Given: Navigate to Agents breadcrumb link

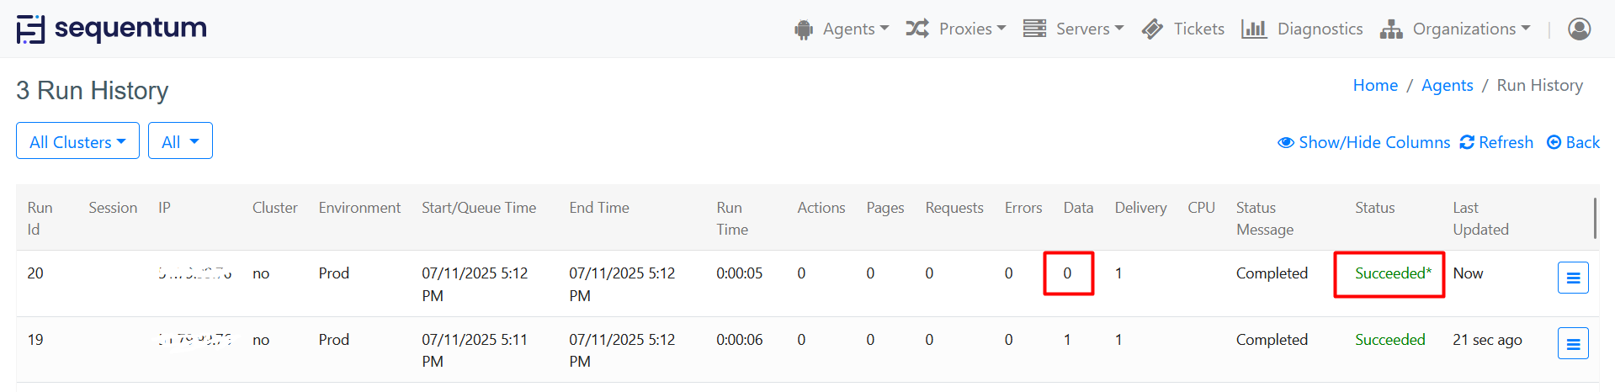Looking at the screenshot, I should coord(1447,85).
